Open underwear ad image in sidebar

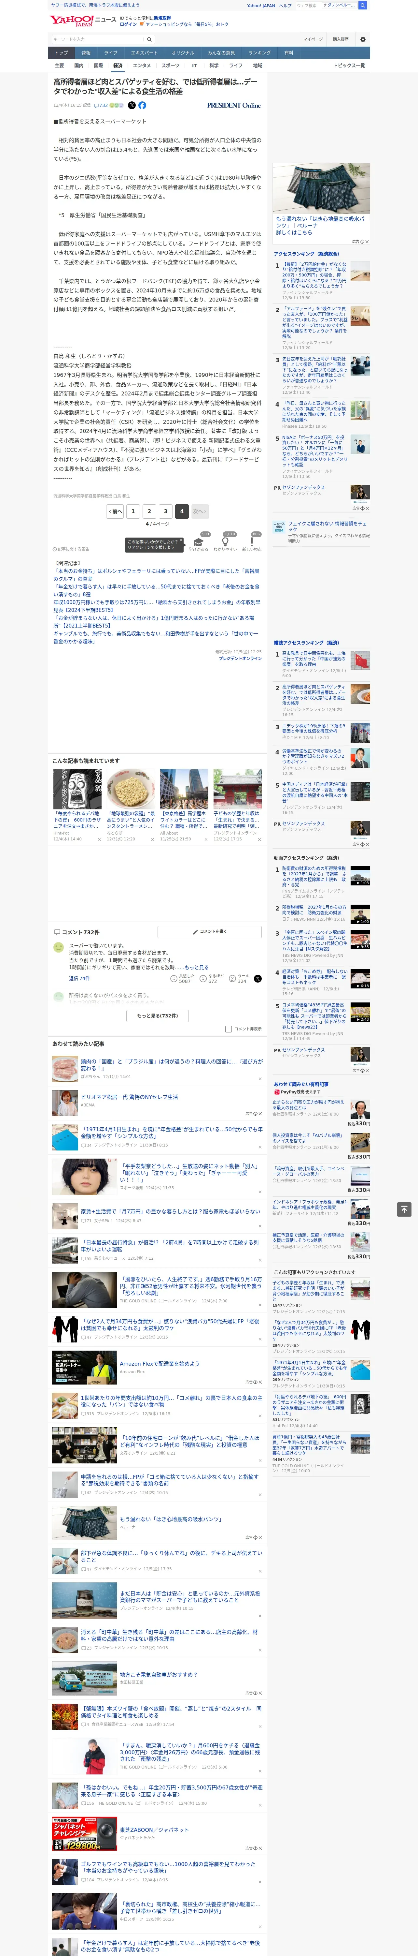pyautogui.click(x=322, y=188)
